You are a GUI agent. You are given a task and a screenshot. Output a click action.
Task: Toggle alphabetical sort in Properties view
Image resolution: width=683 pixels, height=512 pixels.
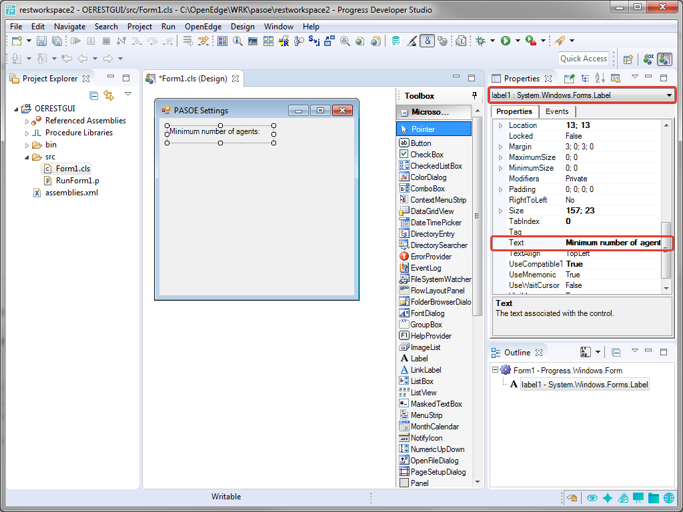click(600, 79)
